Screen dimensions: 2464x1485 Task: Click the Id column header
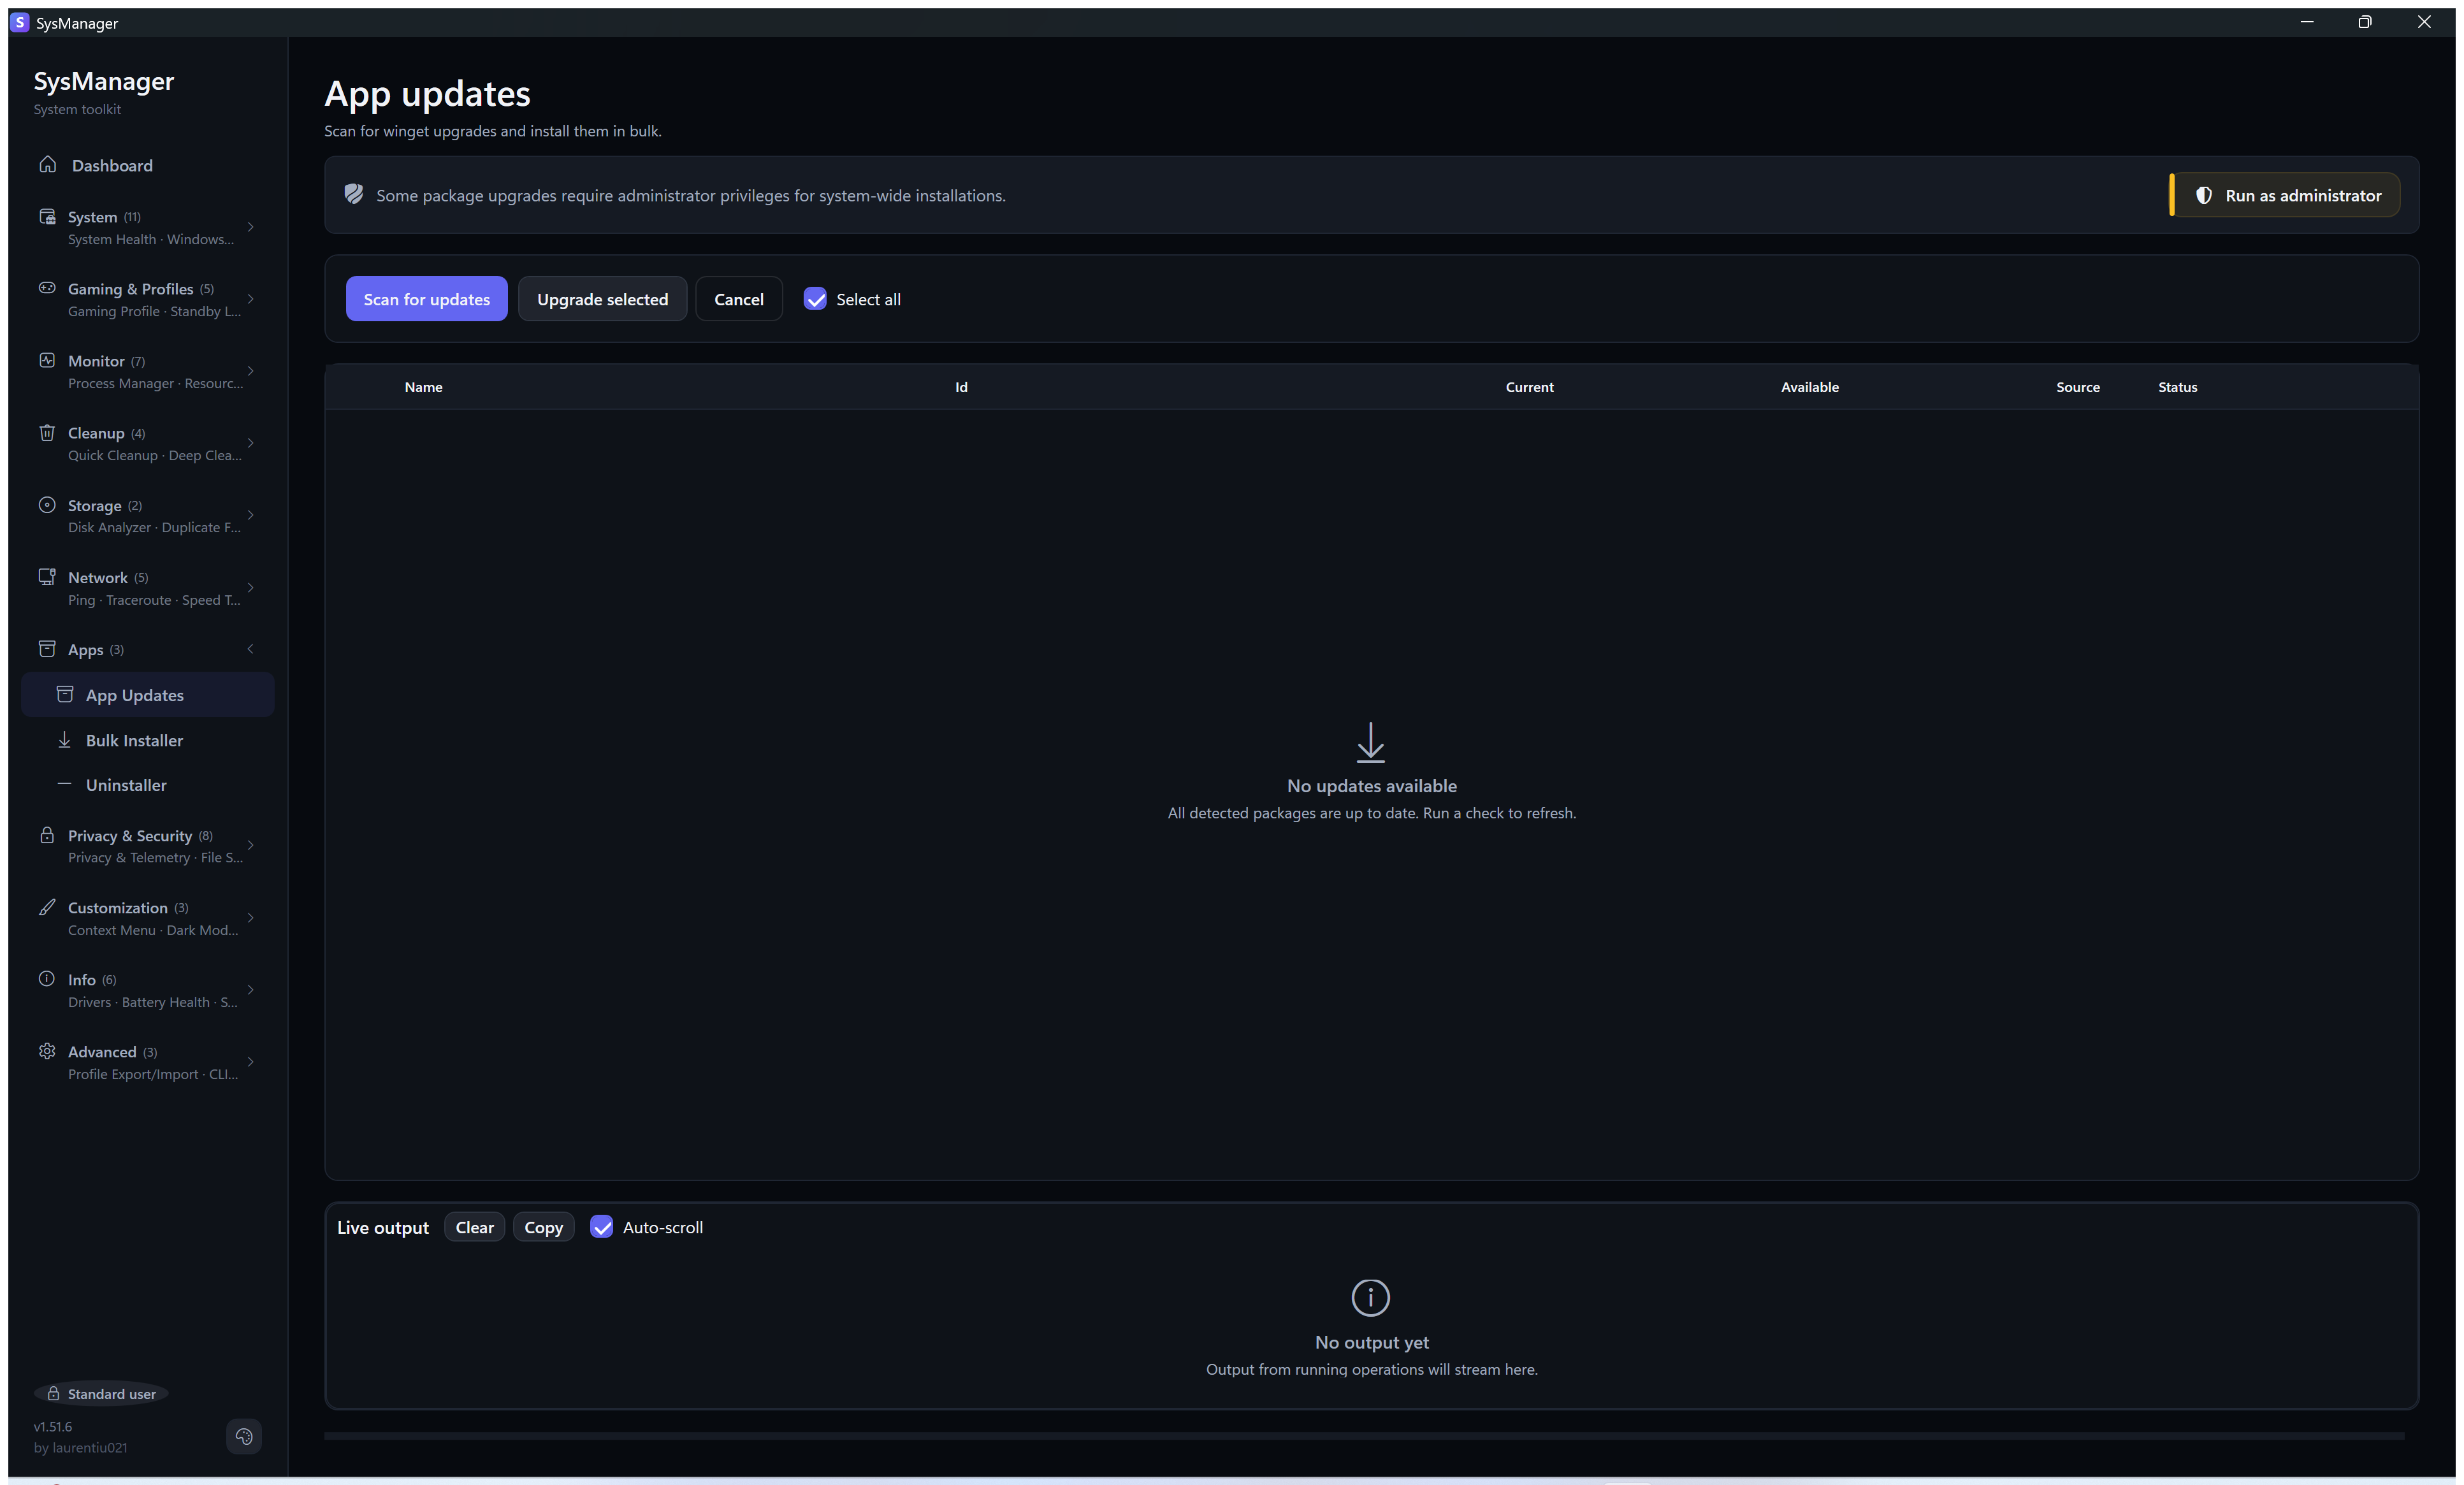pos(961,387)
